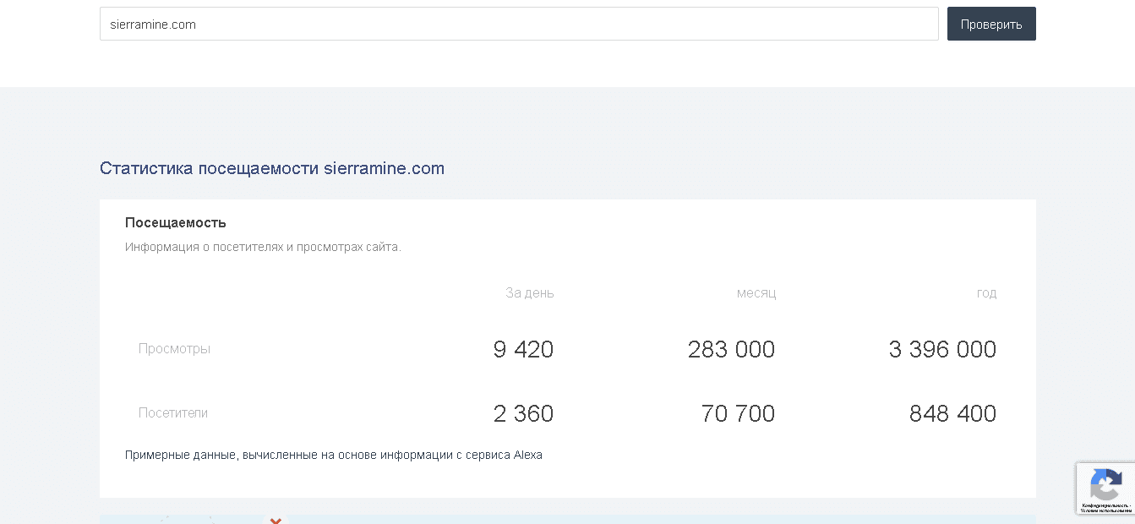Click the месяц column header
1135x524 pixels.
pos(756,292)
